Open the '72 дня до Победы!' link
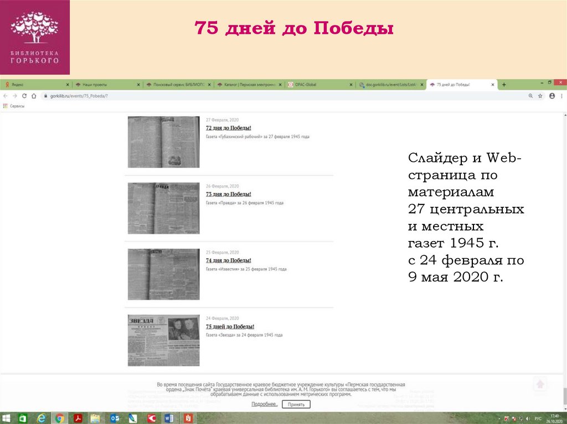Viewport: 567px width, 424px height. [x=228, y=128]
